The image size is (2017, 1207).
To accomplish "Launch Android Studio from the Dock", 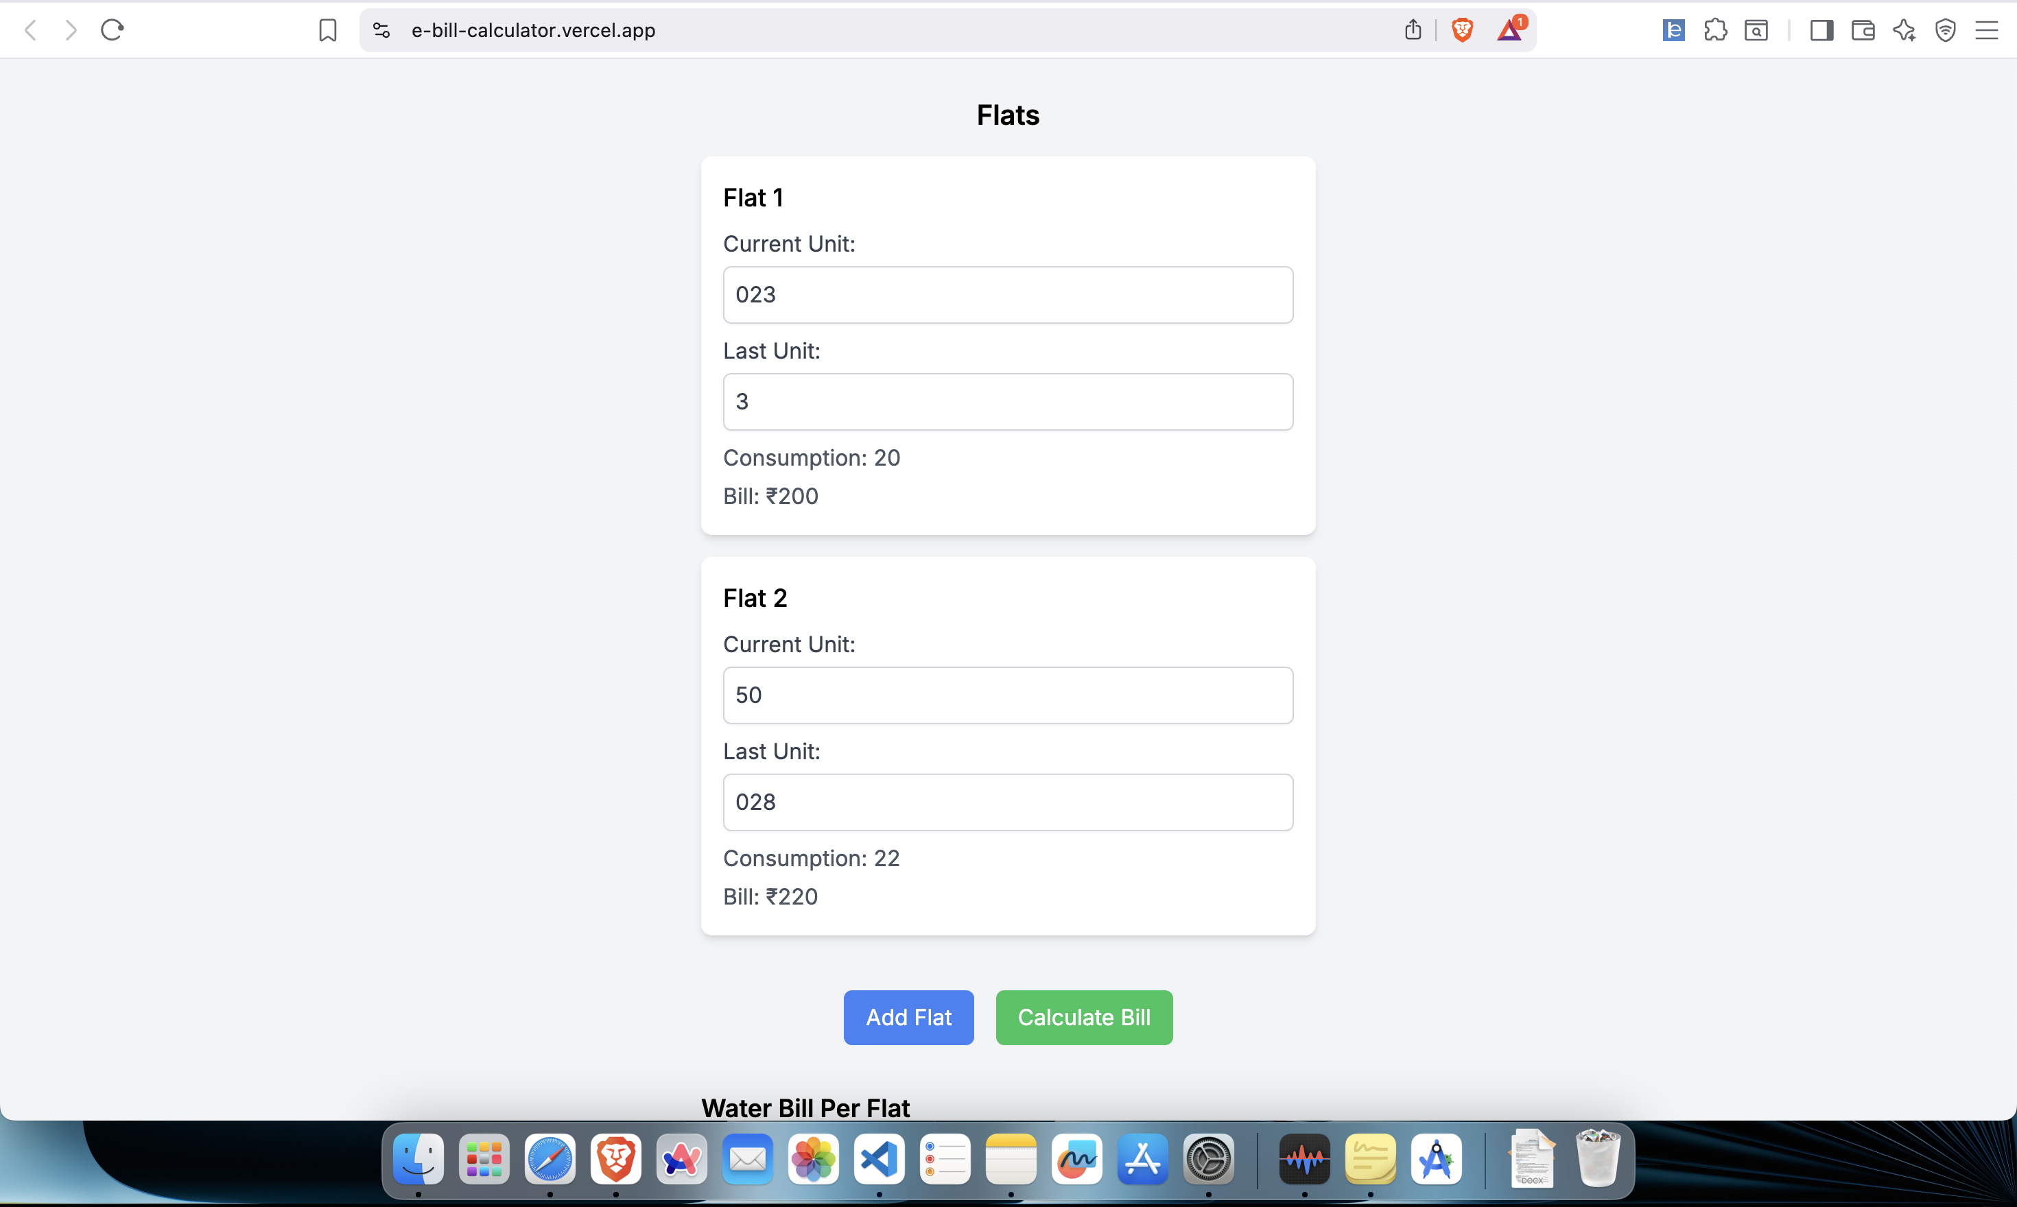I will click(x=1437, y=1159).
